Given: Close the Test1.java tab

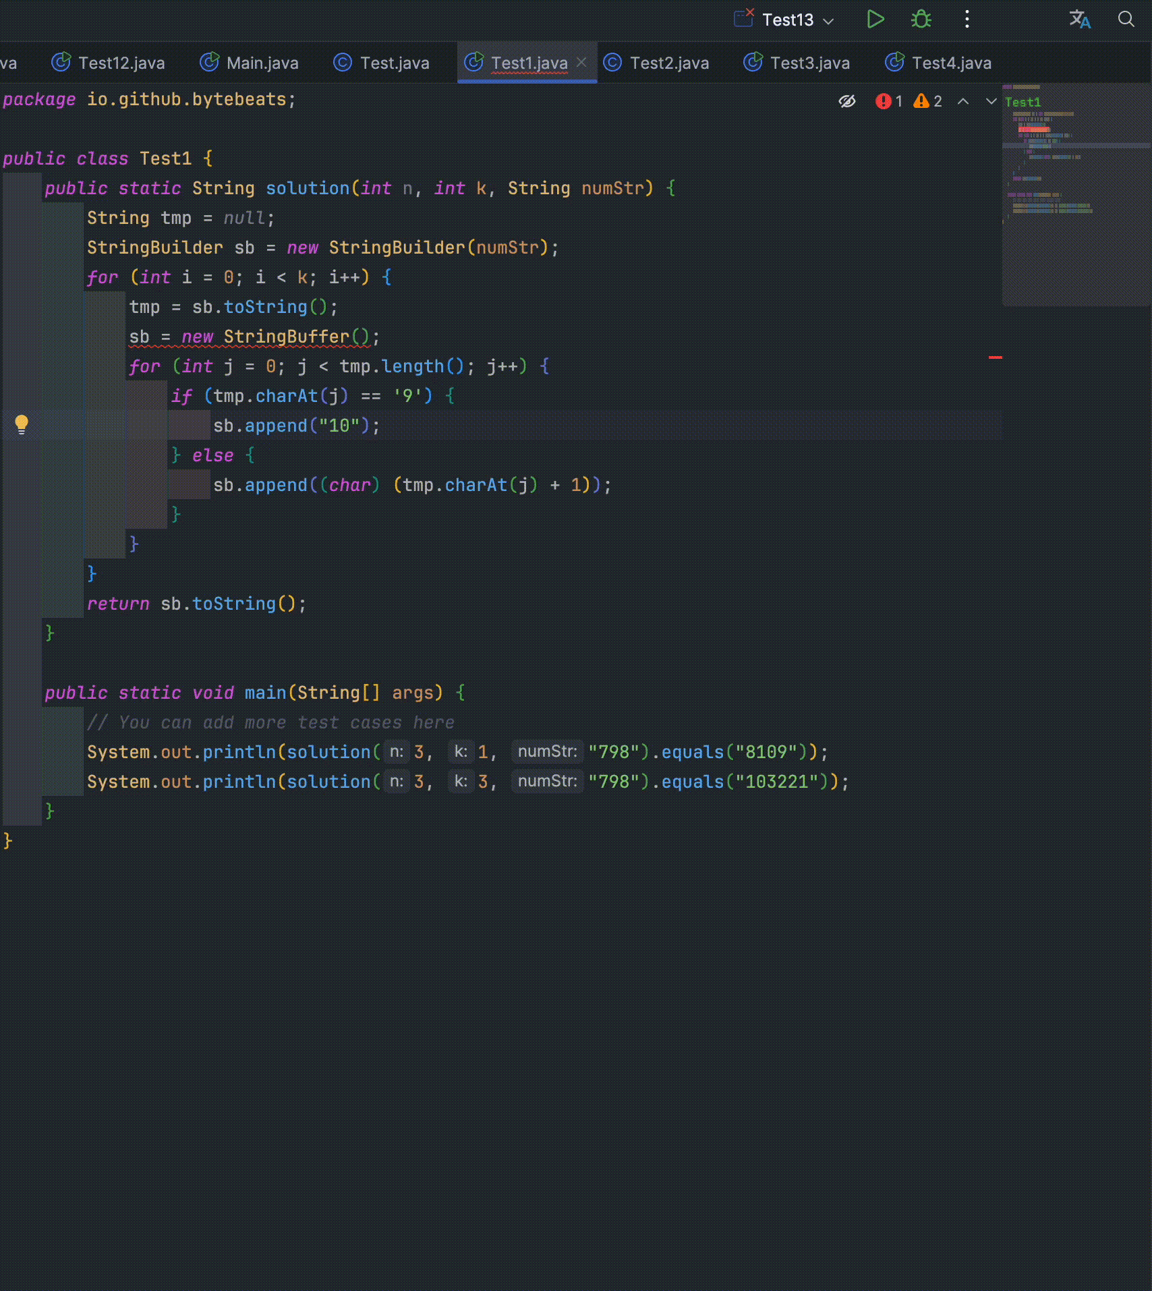Looking at the screenshot, I should click(581, 62).
